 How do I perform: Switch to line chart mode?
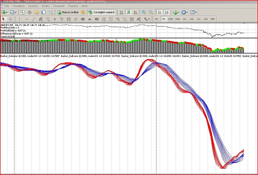[136, 12]
